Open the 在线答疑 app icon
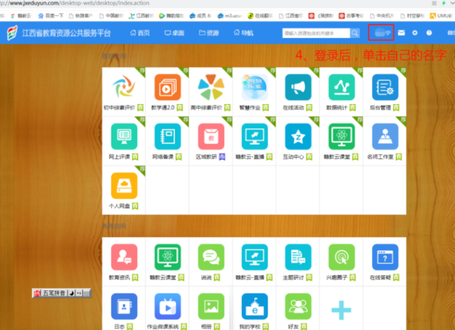 [x=385, y=257]
